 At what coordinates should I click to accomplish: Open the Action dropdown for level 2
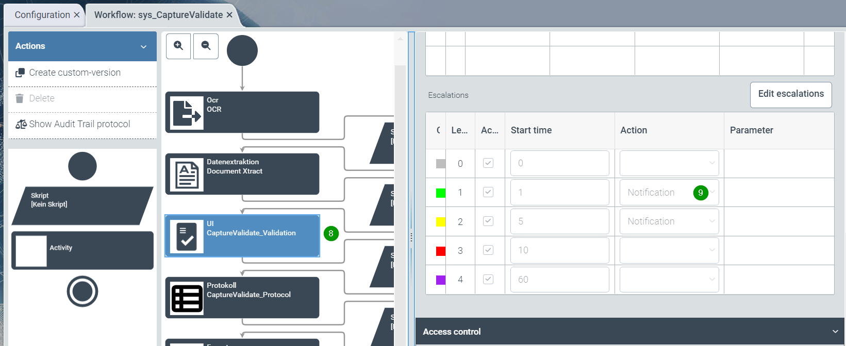669,221
